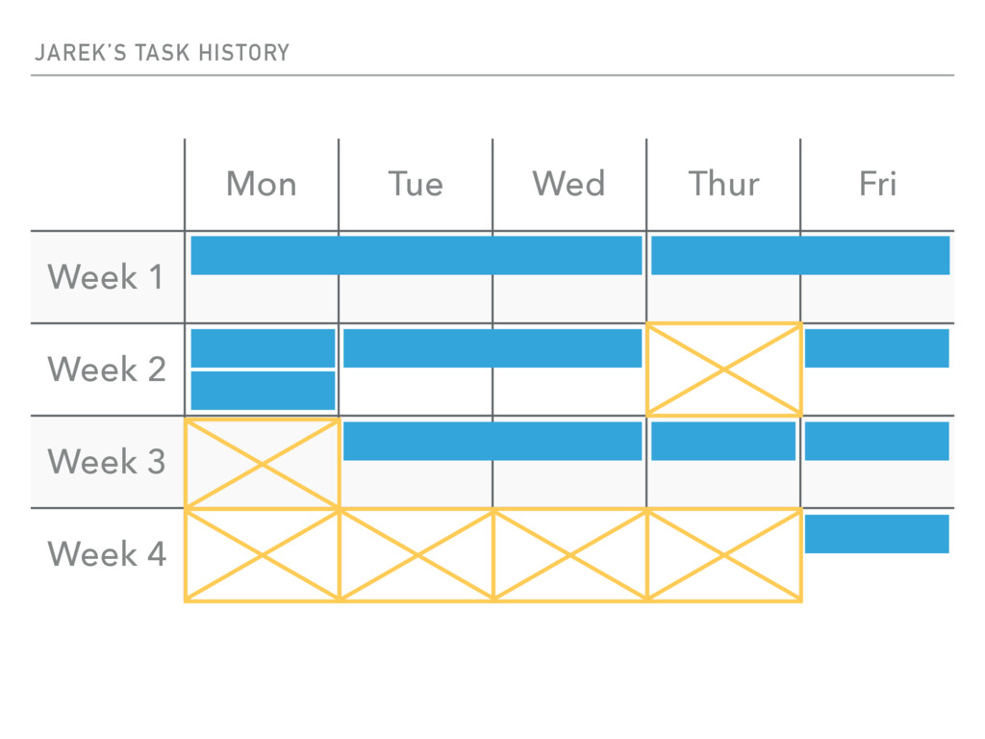The image size is (985, 739).
Task: Open Week 4 Friday blue task bar
Action: click(x=877, y=534)
